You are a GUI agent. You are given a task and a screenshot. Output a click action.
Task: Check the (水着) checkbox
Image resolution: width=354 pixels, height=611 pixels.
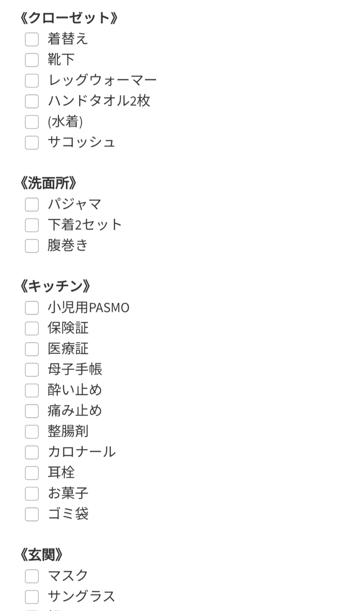(32, 122)
